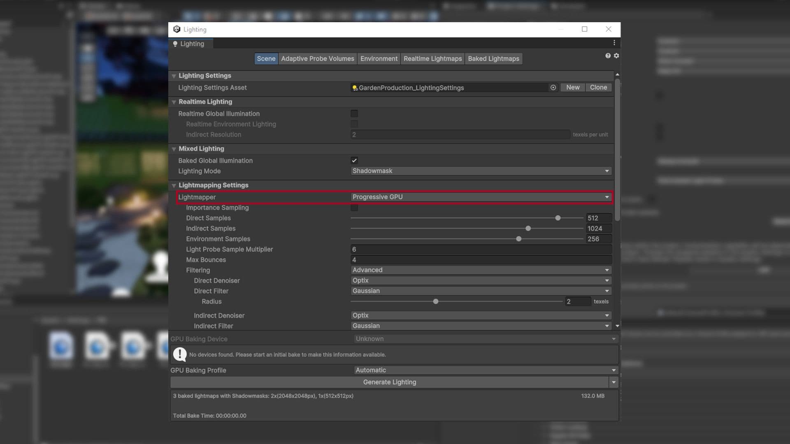Click the Lighting tab bulb icon
This screenshot has height=444, width=790.
tap(176, 44)
